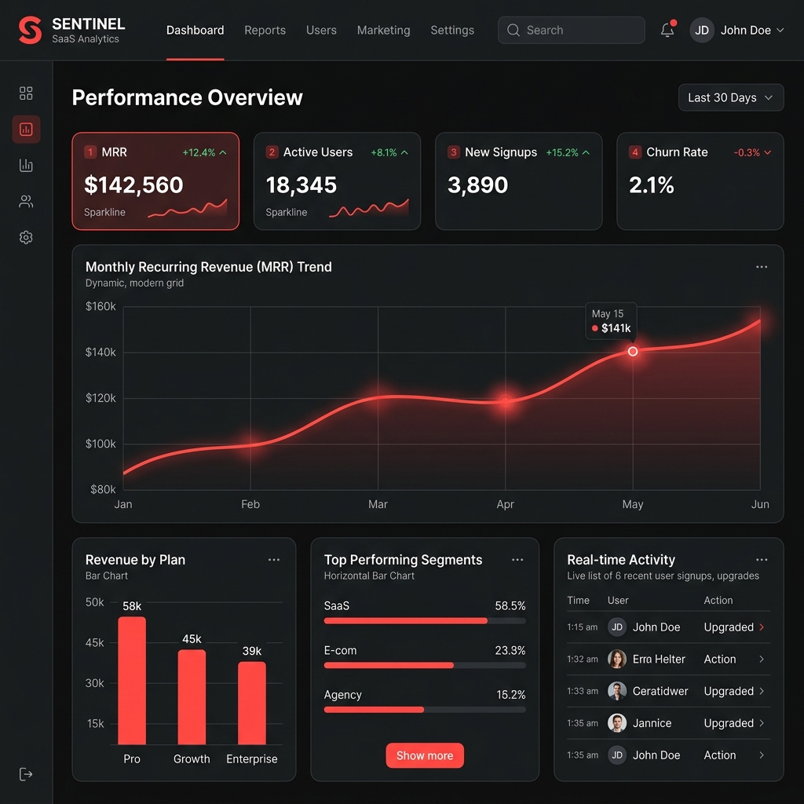Open the Revenue by Plan three-dot menu
804x804 pixels.
[274, 560]
